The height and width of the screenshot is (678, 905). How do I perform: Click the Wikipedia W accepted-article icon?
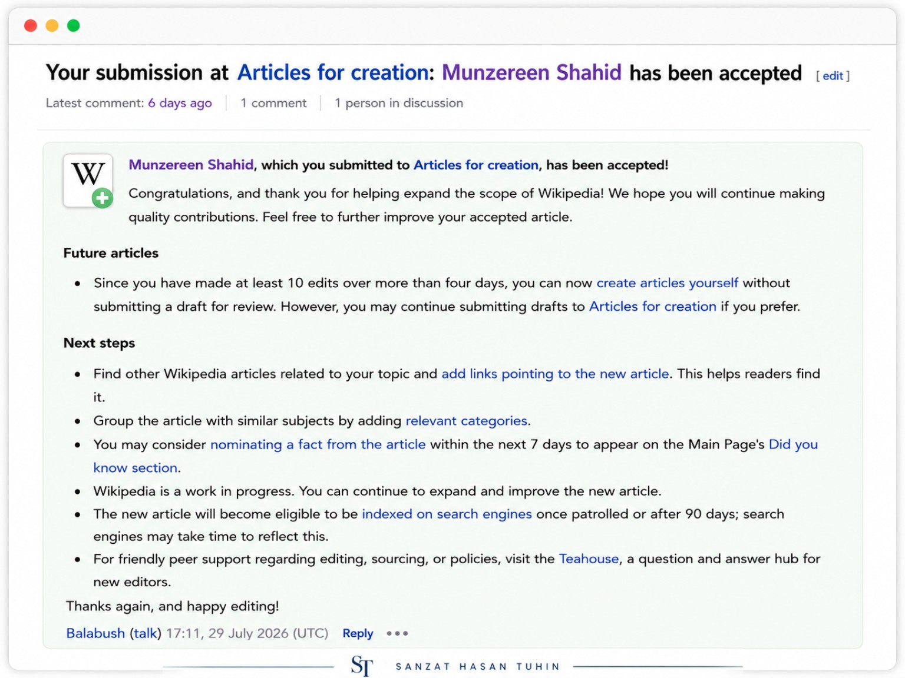tap(88, 181)
